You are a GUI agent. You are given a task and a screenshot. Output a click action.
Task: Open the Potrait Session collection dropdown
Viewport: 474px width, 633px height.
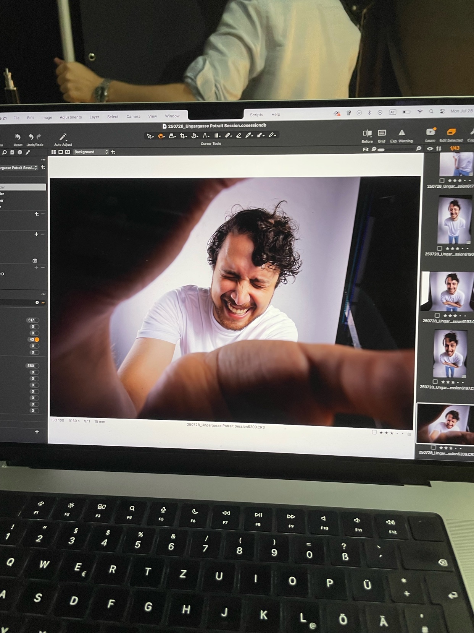(x=19, y=168)
